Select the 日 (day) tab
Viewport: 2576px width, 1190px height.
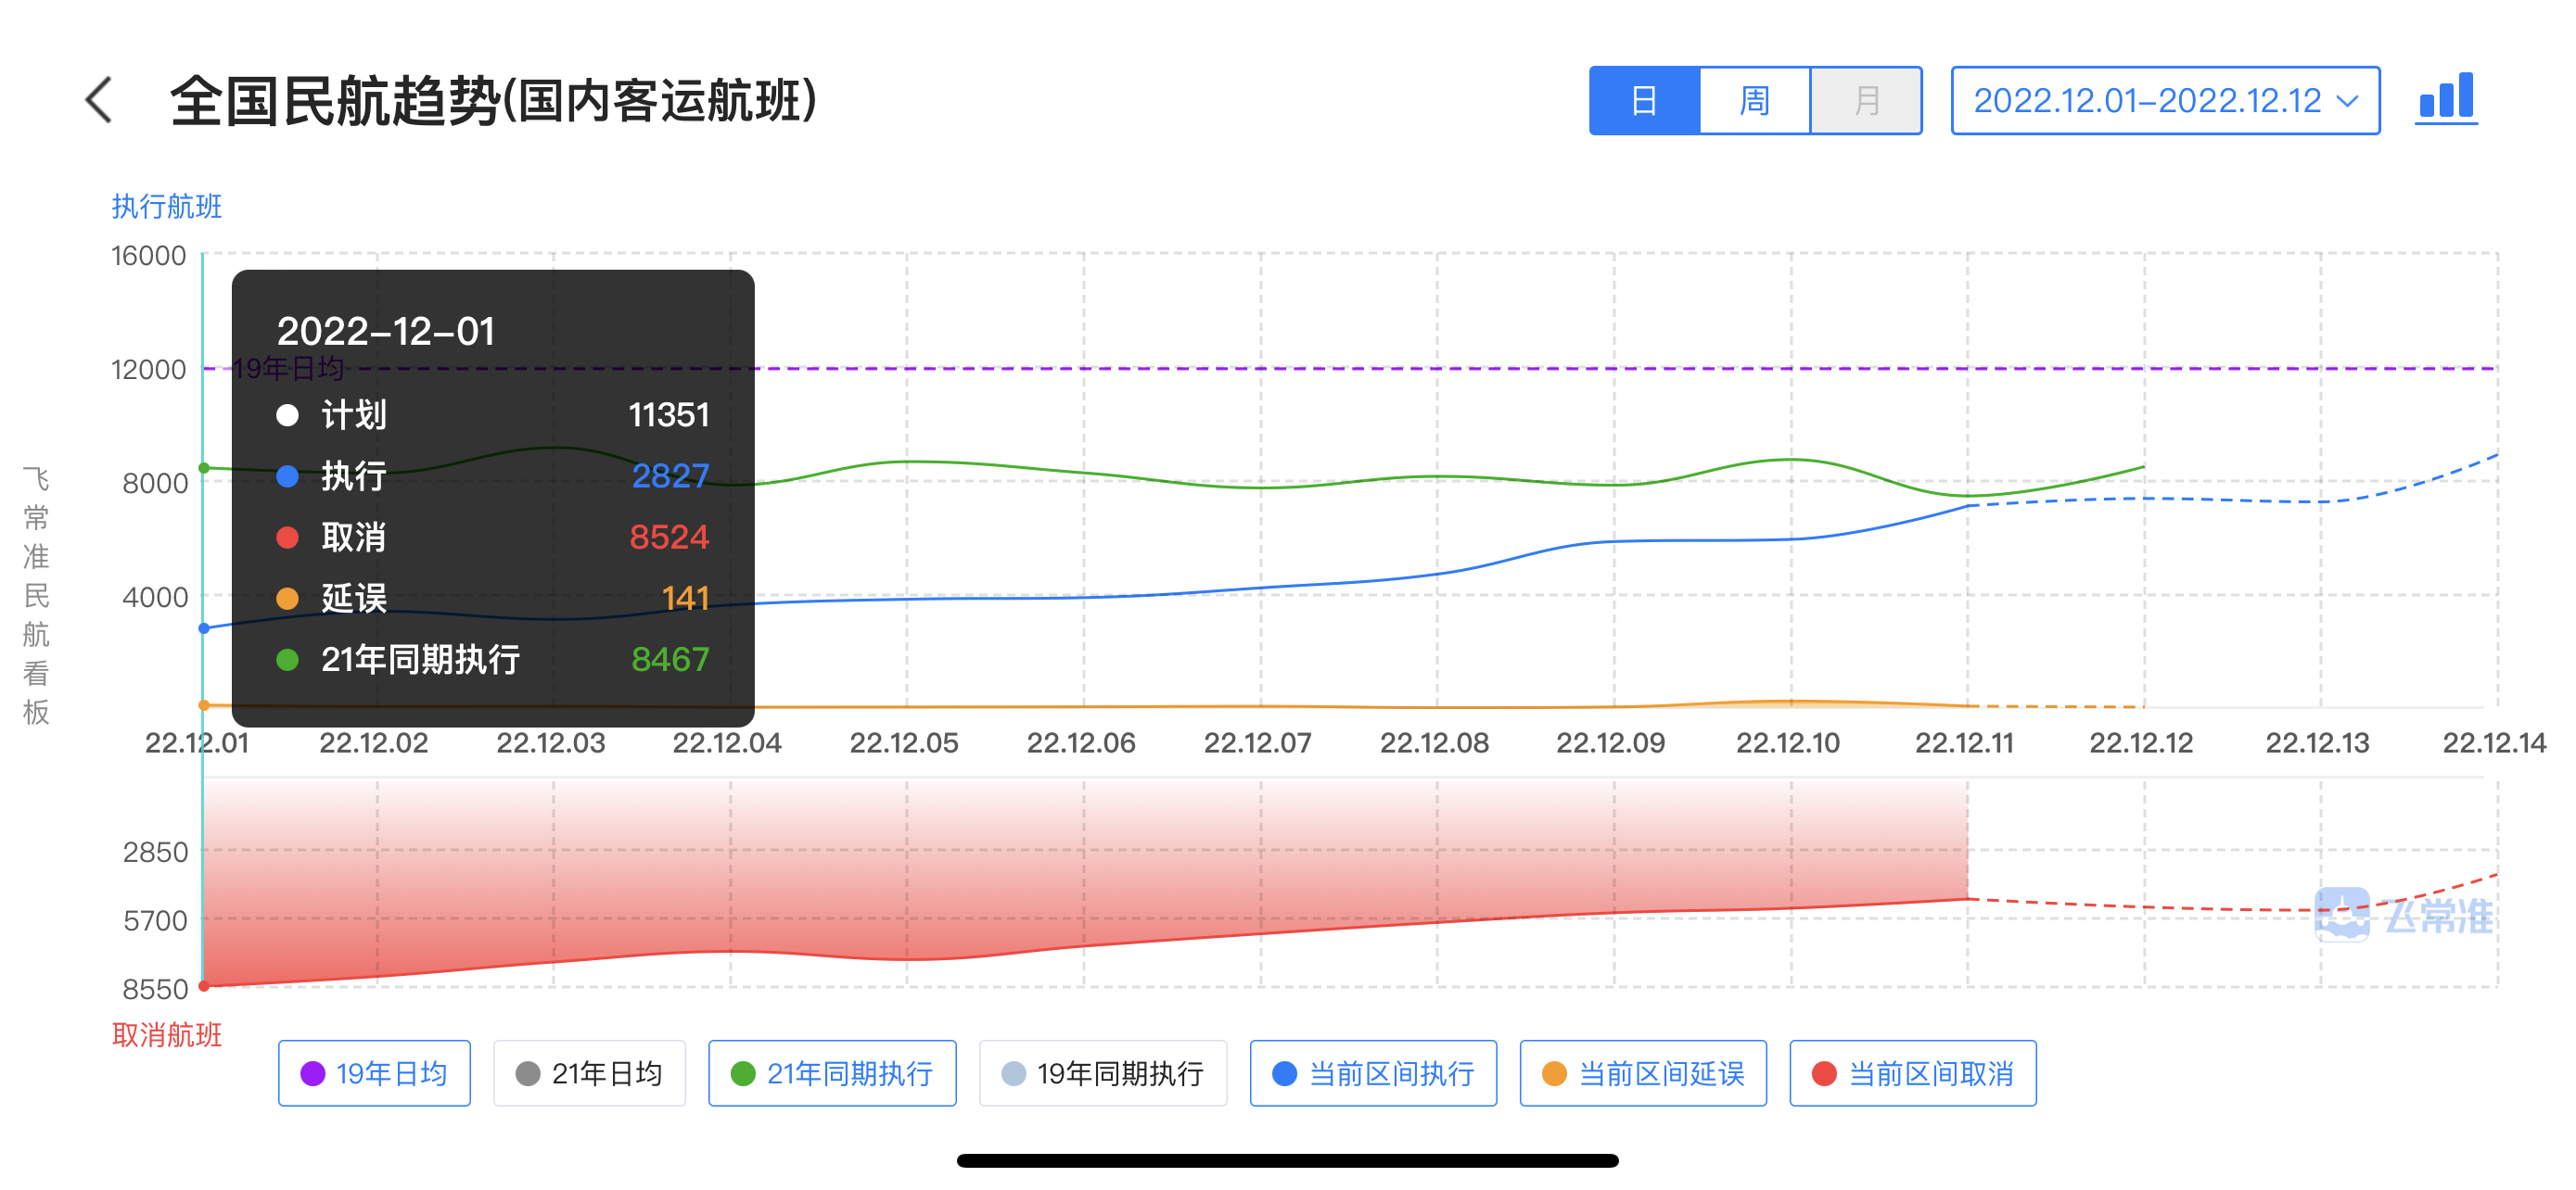tap(1643, 101)
